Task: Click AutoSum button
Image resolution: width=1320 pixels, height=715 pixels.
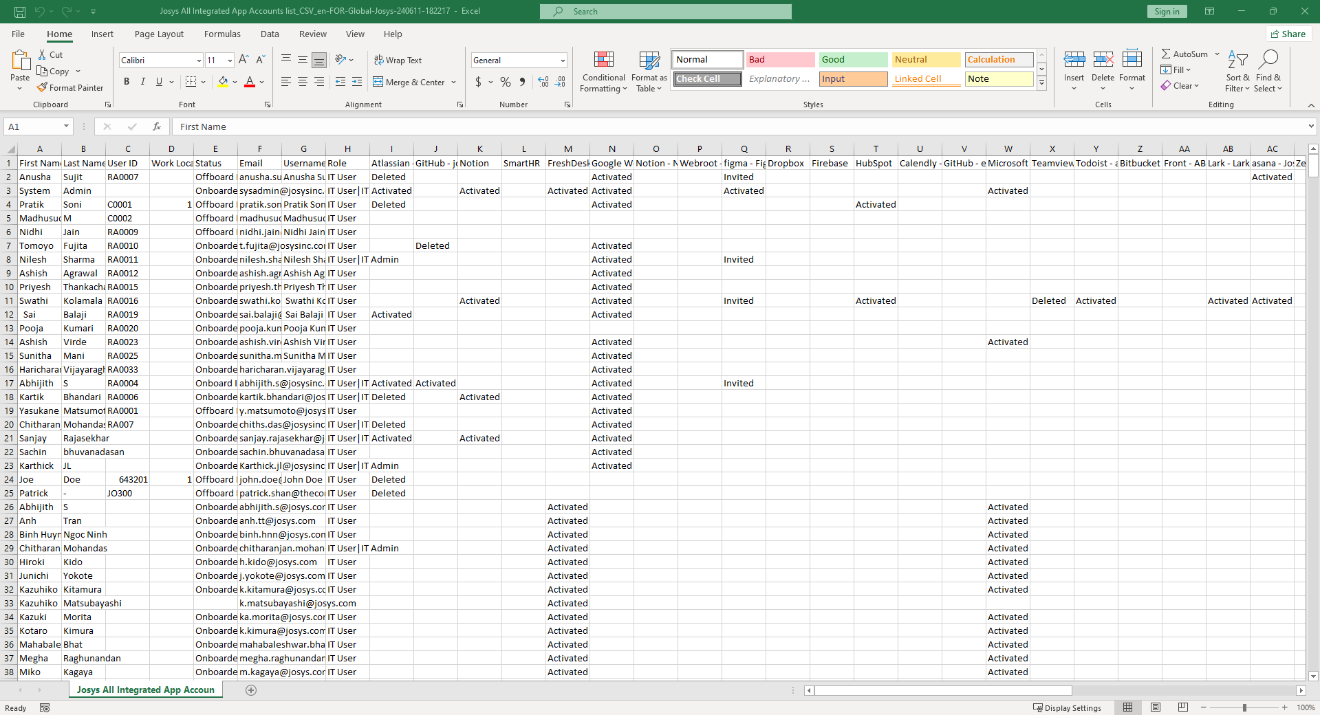Action: 1184,54
